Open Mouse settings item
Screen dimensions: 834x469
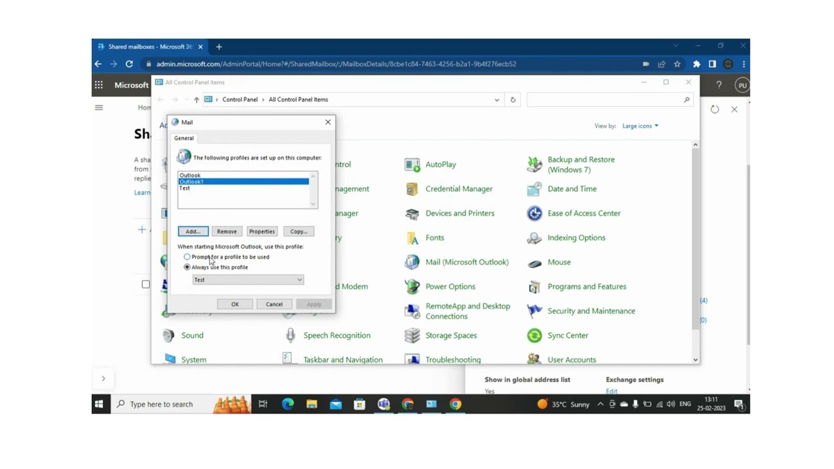click(x=549, y=263)
